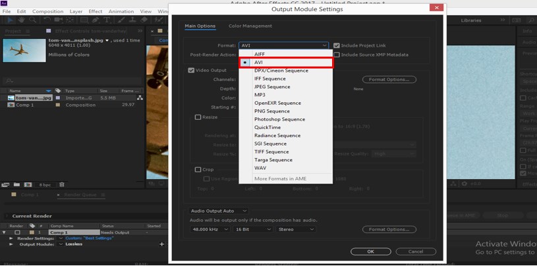The width and height of the screenshot is (537, 266).
Task: Open the Output Module template arrow dropdown
Action: tap(61, 244)
